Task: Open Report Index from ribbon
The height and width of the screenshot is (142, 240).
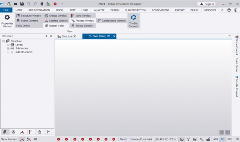Action: click(x=55, y=26)
